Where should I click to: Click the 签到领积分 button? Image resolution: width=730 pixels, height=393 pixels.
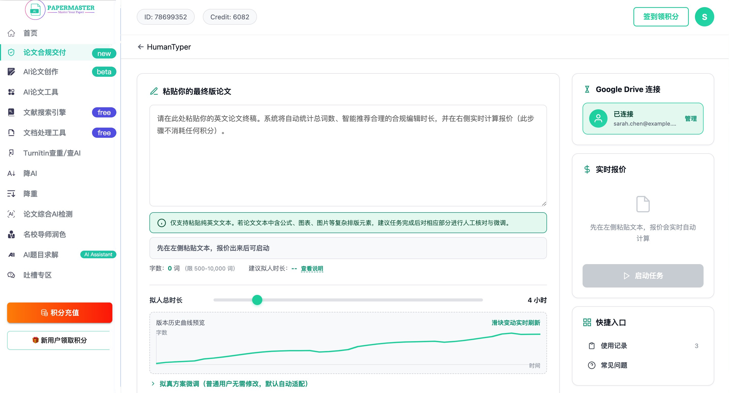click(x=661, y=17)
